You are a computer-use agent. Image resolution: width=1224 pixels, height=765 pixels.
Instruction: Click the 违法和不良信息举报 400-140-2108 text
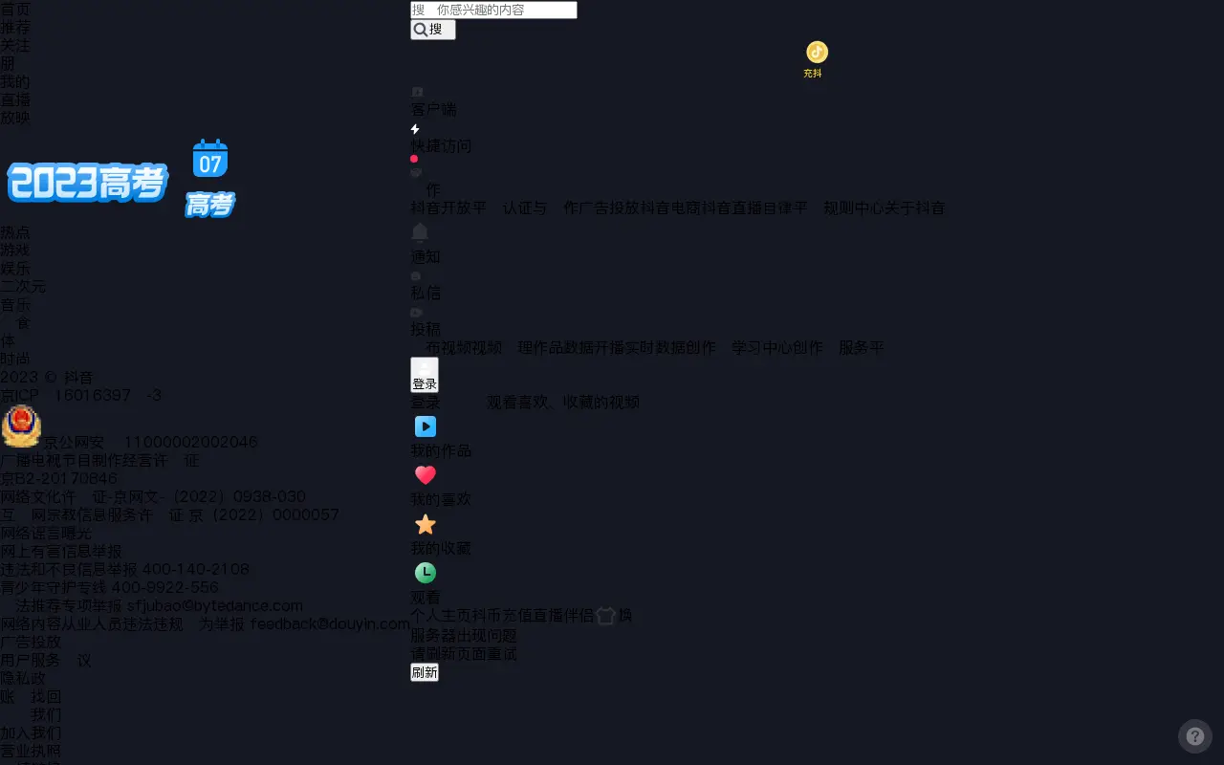[x=125, y=570]
